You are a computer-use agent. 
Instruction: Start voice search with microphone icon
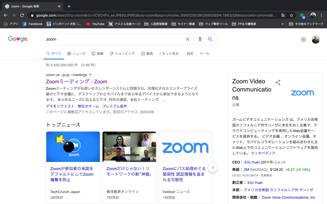200,39
